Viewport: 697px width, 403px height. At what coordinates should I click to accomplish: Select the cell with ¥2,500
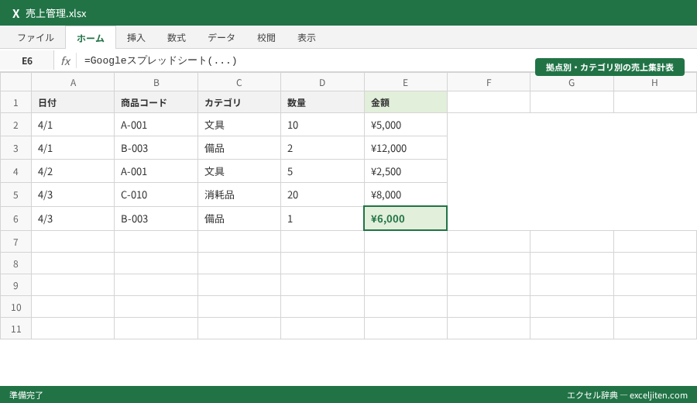click(405, 171)
